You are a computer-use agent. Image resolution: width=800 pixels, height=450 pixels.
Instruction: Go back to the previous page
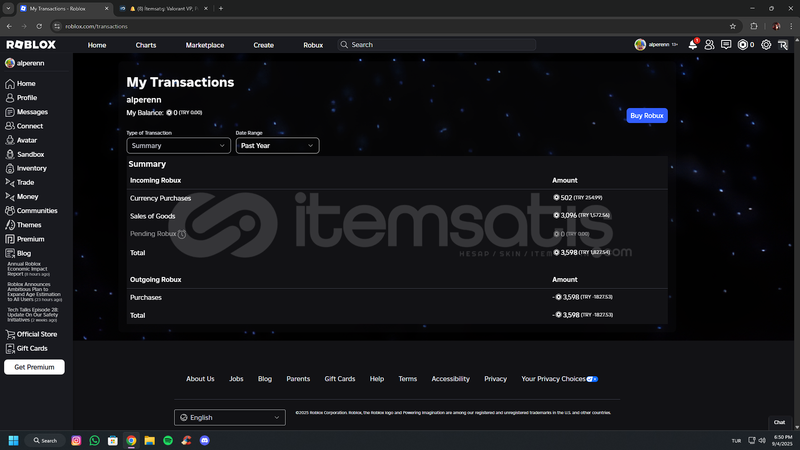tap(9, 26)
